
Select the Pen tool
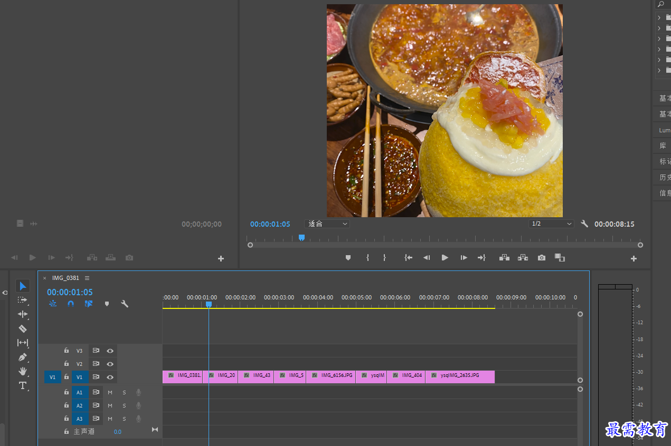click(23, 357)
